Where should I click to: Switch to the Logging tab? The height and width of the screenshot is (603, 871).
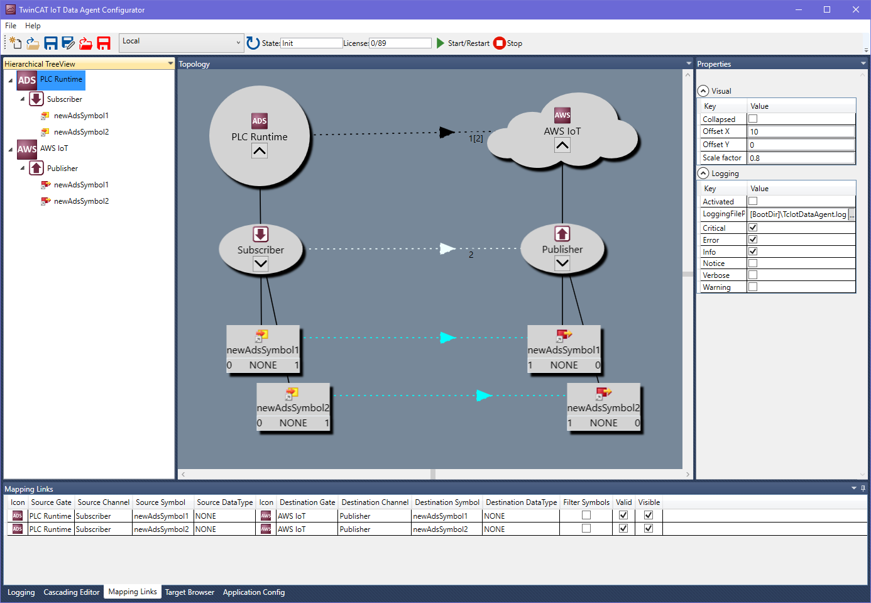[x=21, y=592]
